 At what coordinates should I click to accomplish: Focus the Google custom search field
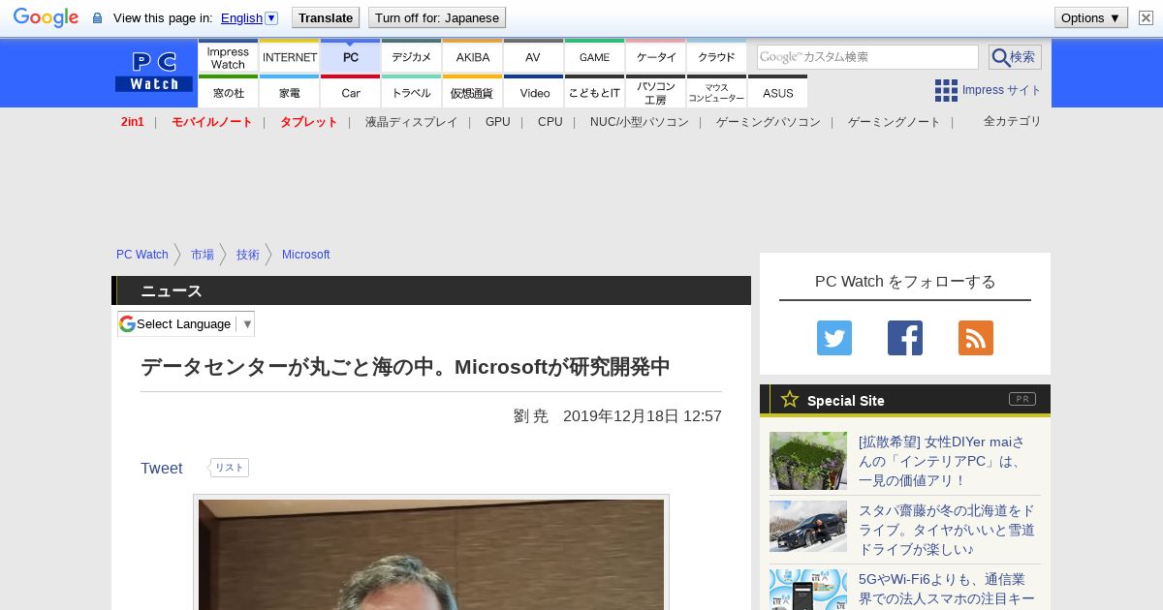(867, 57)
